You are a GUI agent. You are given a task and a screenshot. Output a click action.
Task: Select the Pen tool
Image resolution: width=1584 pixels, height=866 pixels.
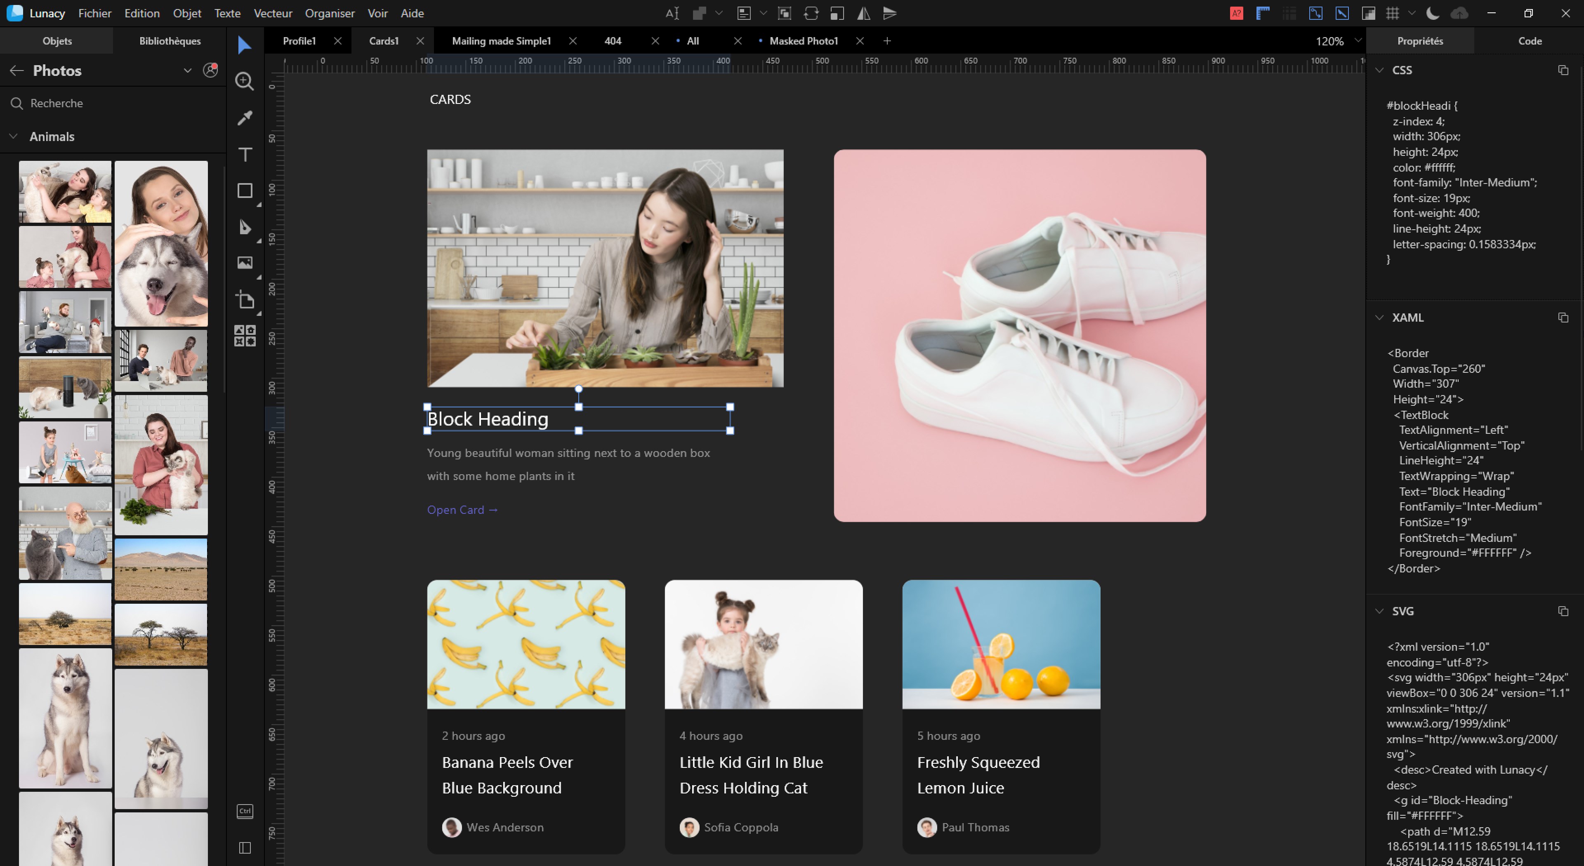(245, 227)
